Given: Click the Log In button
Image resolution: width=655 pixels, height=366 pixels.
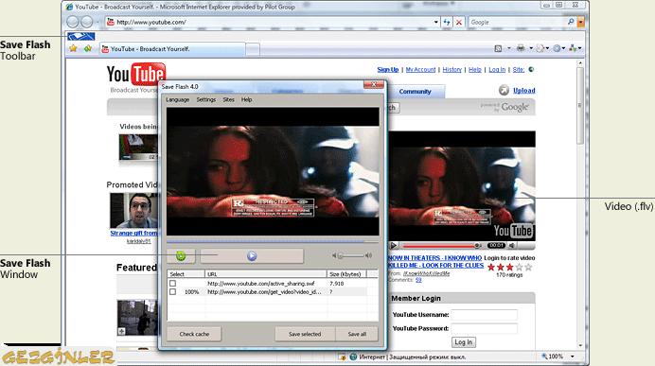Looking at the screenshot, I should (x=464, y=342).
